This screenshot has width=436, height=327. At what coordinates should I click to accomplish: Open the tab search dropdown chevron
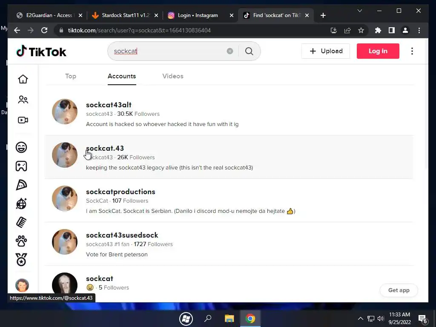[359, 11]
